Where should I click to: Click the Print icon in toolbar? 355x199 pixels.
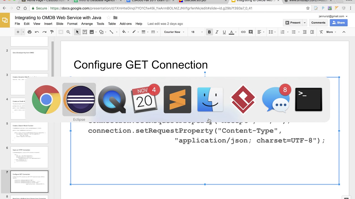(30, 32)
